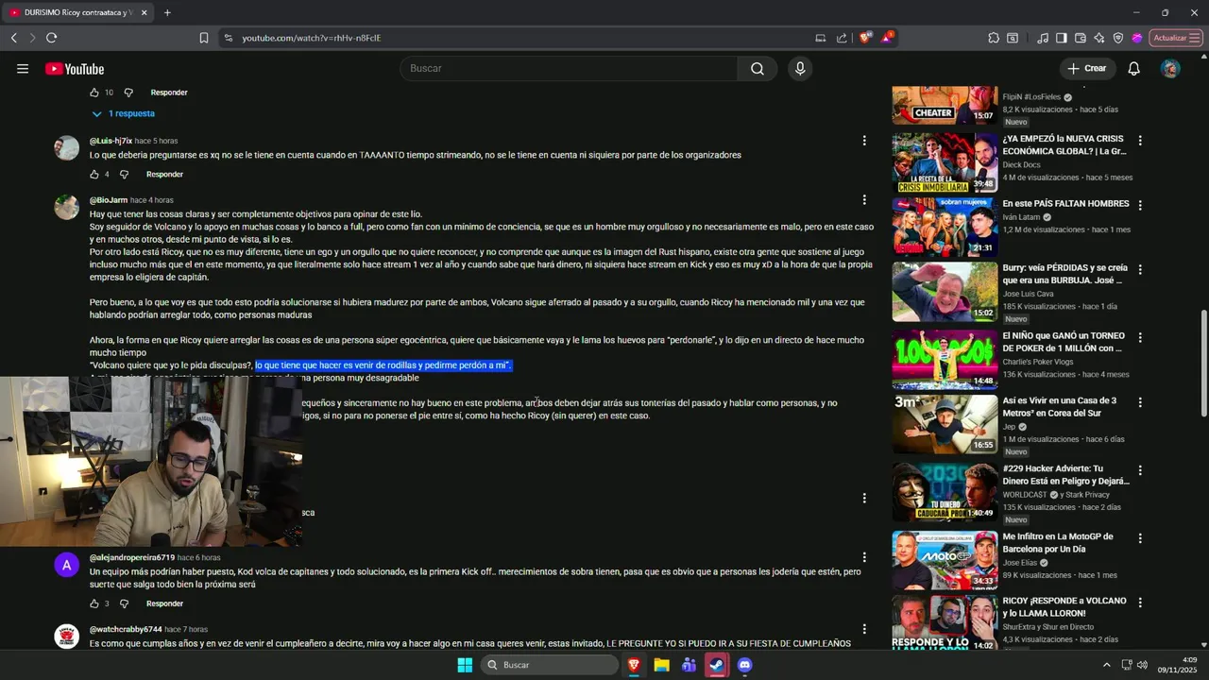This screenshot has width=1209, height=680.
Task: Go to the YouTube home logo
Action: (x=75, y=69)
